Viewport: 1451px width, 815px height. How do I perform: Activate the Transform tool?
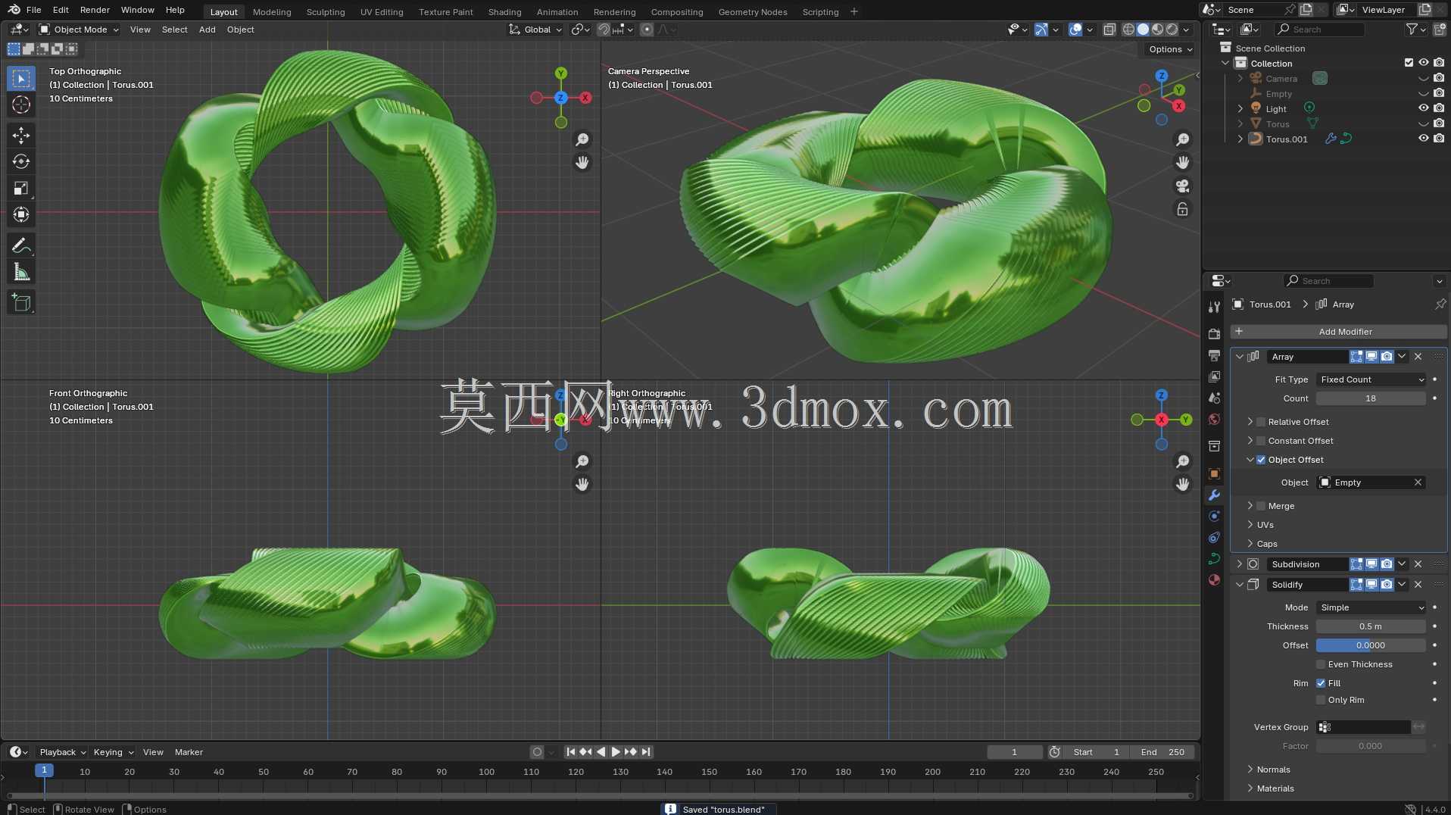click(x=21, y=214)
